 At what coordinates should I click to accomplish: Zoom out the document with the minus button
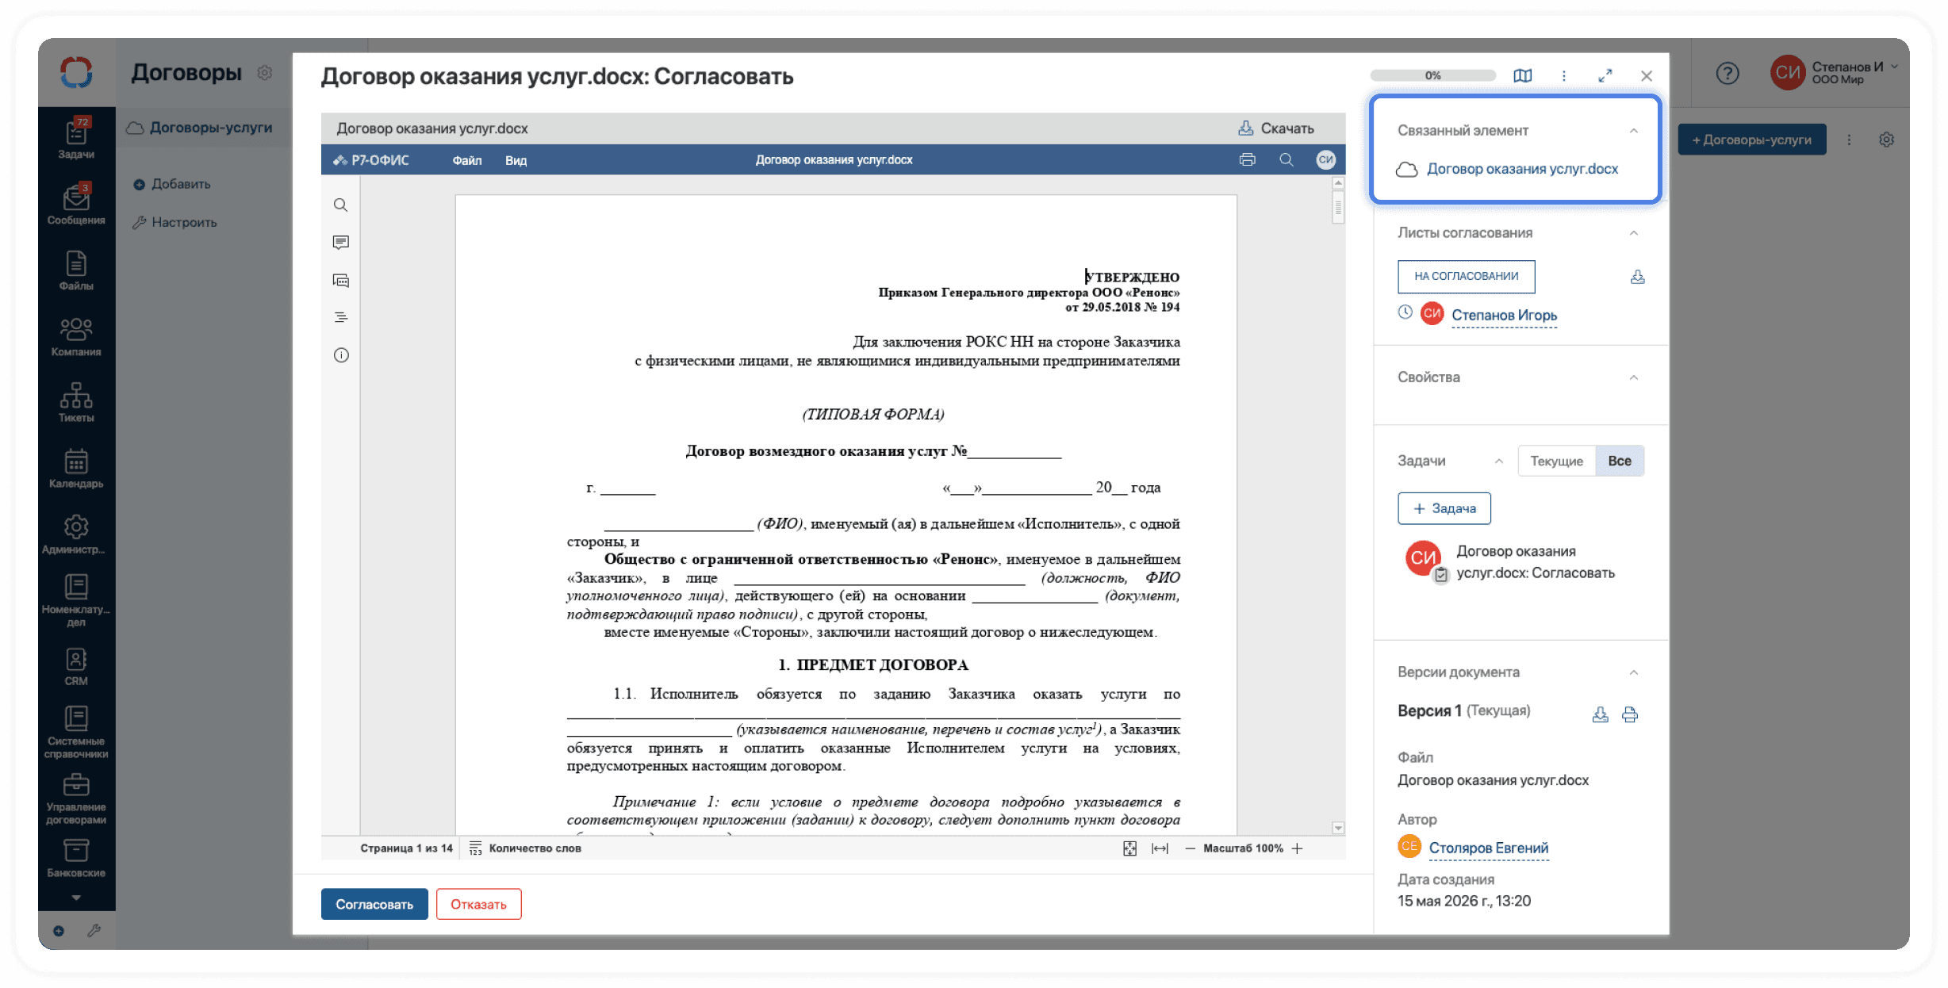pos(1190,848)
